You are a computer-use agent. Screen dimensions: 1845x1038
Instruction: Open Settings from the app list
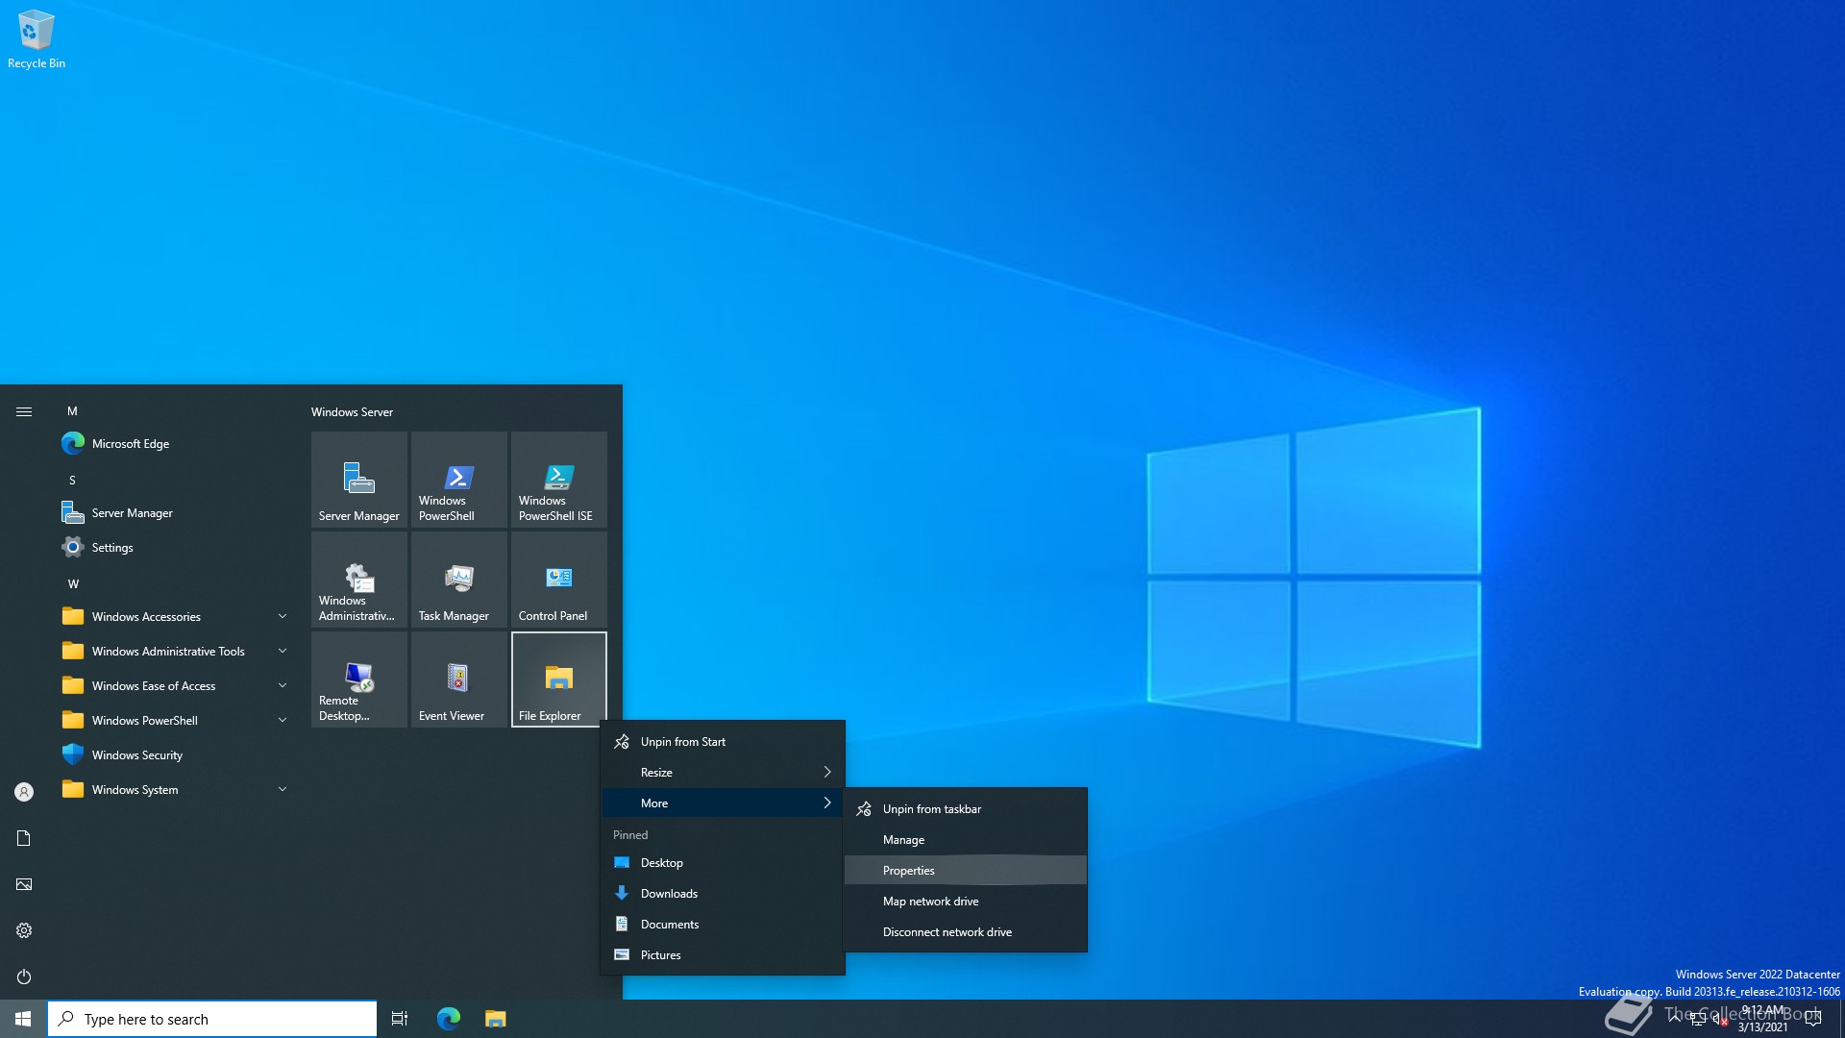[173, 547]
